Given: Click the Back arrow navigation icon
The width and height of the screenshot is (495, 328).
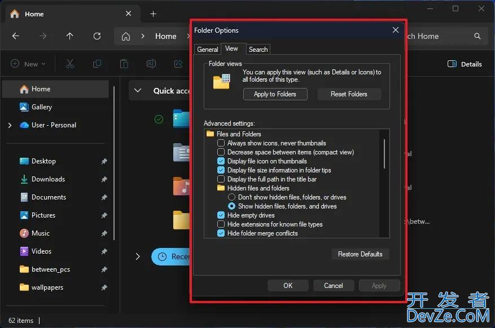Looking at the screenshot, I should tap(16, 36).
